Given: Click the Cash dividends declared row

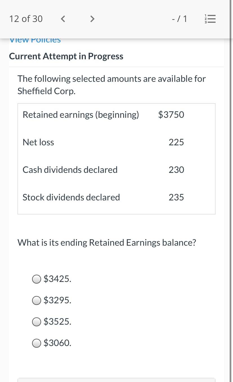Looking at the screenshot, I should point(116,170).
